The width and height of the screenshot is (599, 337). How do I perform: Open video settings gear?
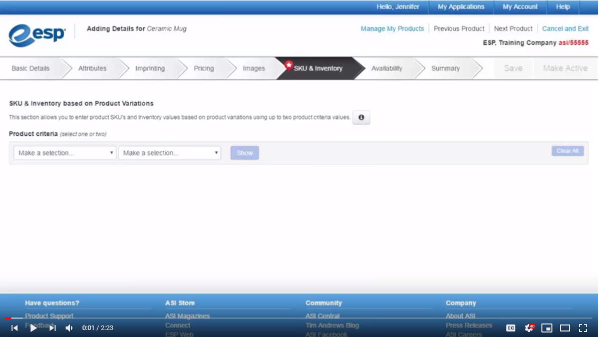pyautogui.click(x=529, y=328)
